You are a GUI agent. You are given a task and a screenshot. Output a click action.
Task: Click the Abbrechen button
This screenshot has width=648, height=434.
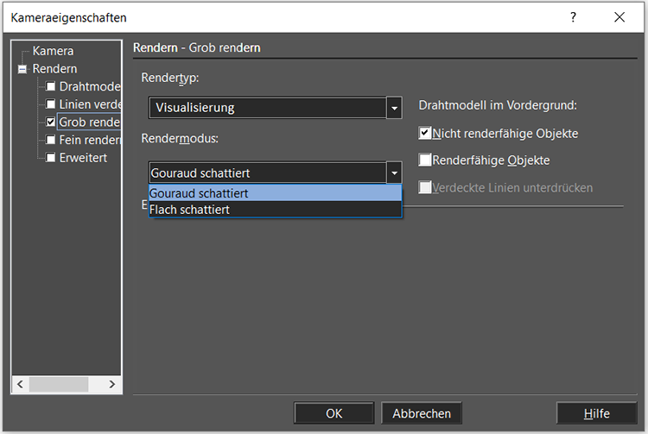[x=422, y=413]
